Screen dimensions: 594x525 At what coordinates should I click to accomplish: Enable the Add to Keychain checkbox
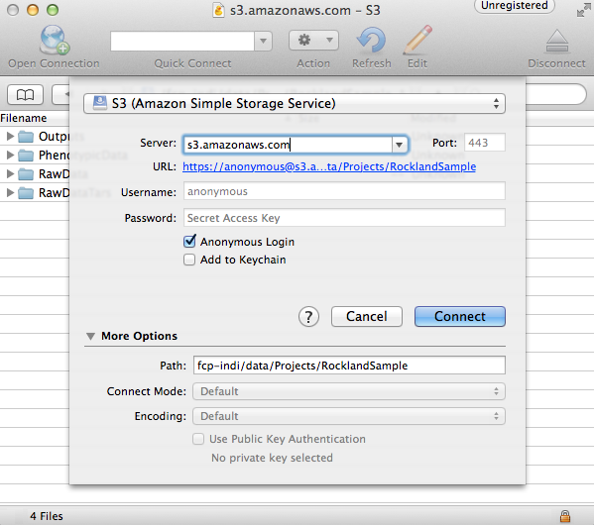pos(189,260)
